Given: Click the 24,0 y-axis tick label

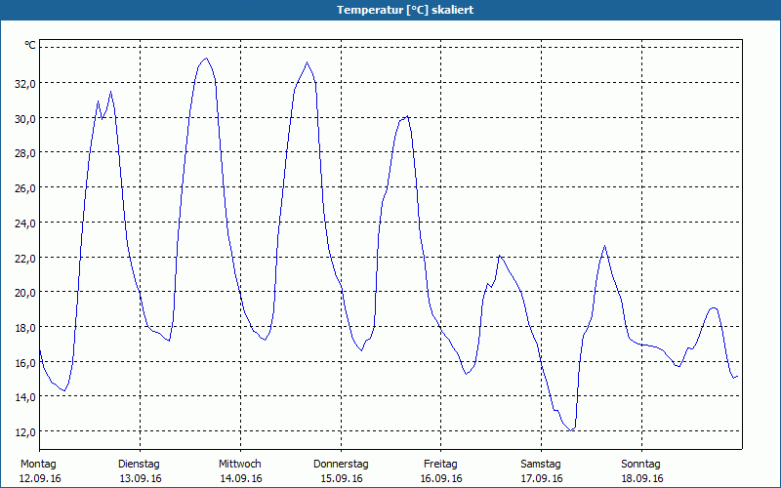Looking at the screenshot, I should coord(23,223).
